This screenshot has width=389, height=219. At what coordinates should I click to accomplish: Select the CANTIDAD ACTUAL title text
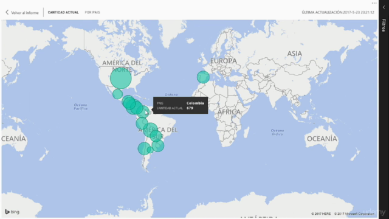point(63,12)
